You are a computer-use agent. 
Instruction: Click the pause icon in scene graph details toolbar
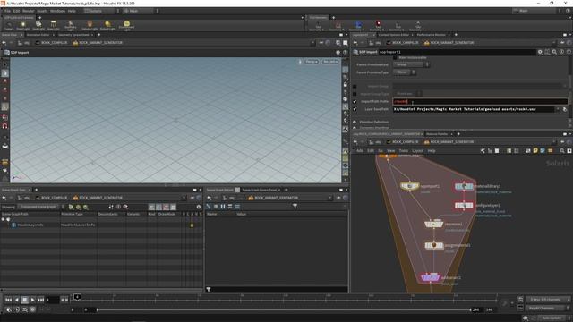click(x=223, y=207)
